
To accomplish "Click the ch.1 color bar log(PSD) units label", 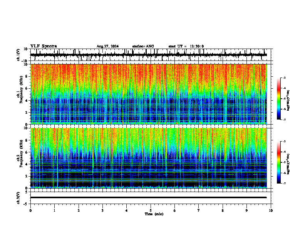I will 288,100.
